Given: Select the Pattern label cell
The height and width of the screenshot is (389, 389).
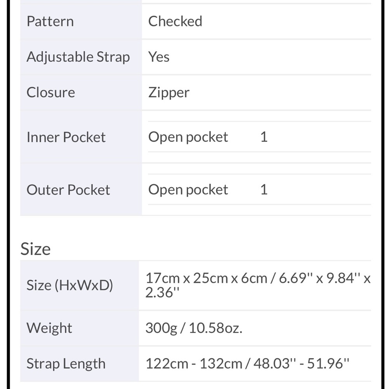Looking at the screenshot, I should point(81,21).
